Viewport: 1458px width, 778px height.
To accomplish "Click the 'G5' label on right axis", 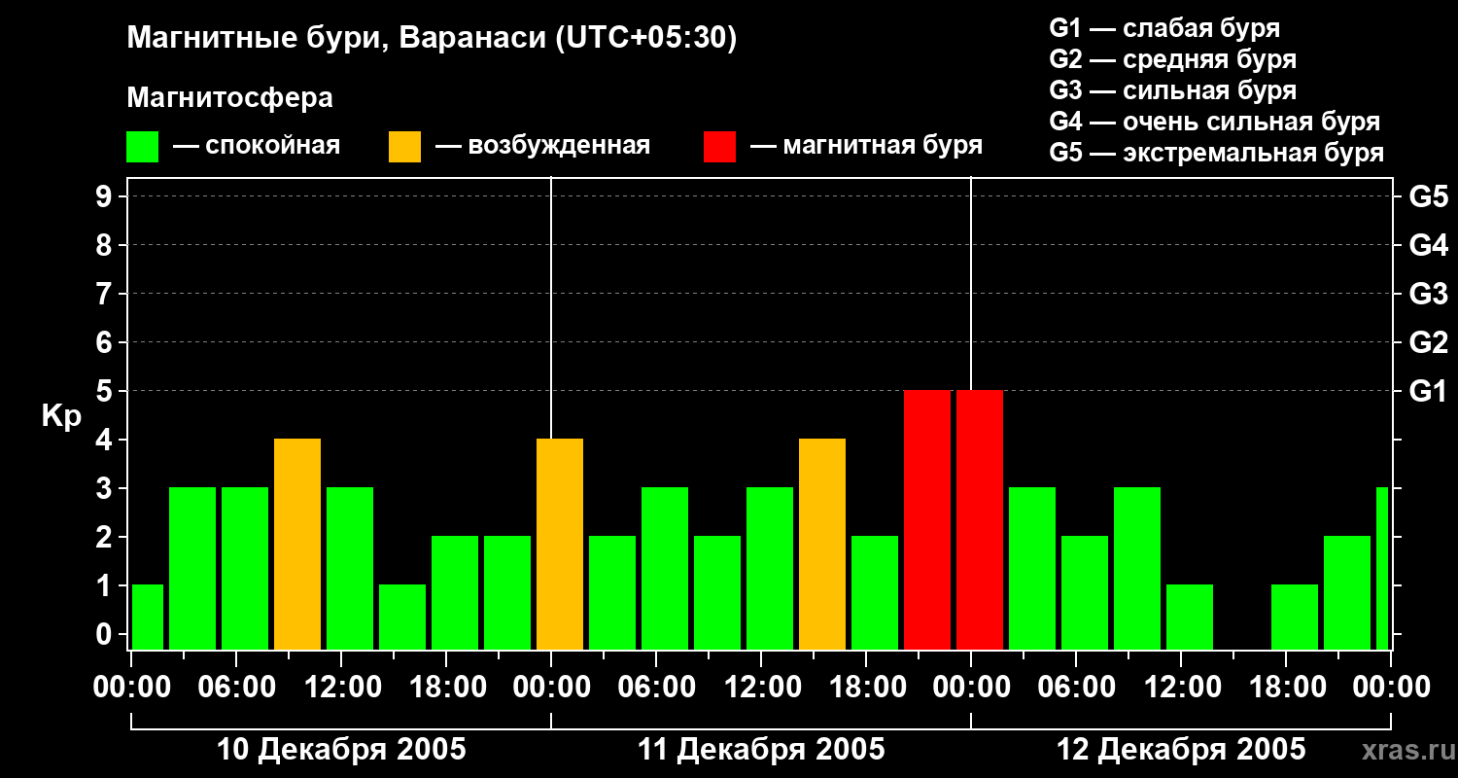I will tap(1428, 196).
